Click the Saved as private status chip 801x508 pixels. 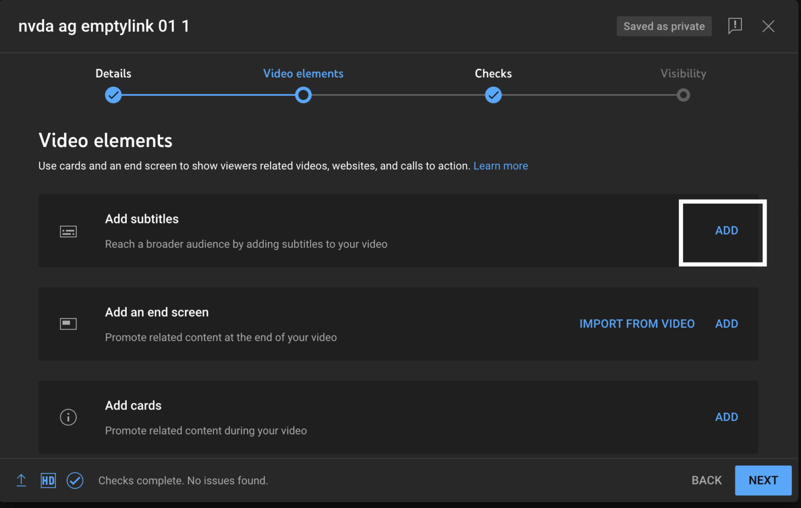pos(664,26)
